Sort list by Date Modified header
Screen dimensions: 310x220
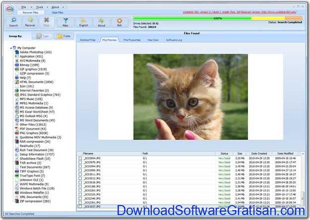(x=285, y=154)
